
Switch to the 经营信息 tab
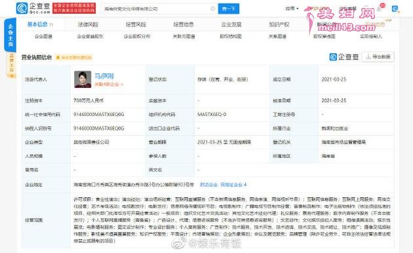pyautogui.click(x=184, y=24)
